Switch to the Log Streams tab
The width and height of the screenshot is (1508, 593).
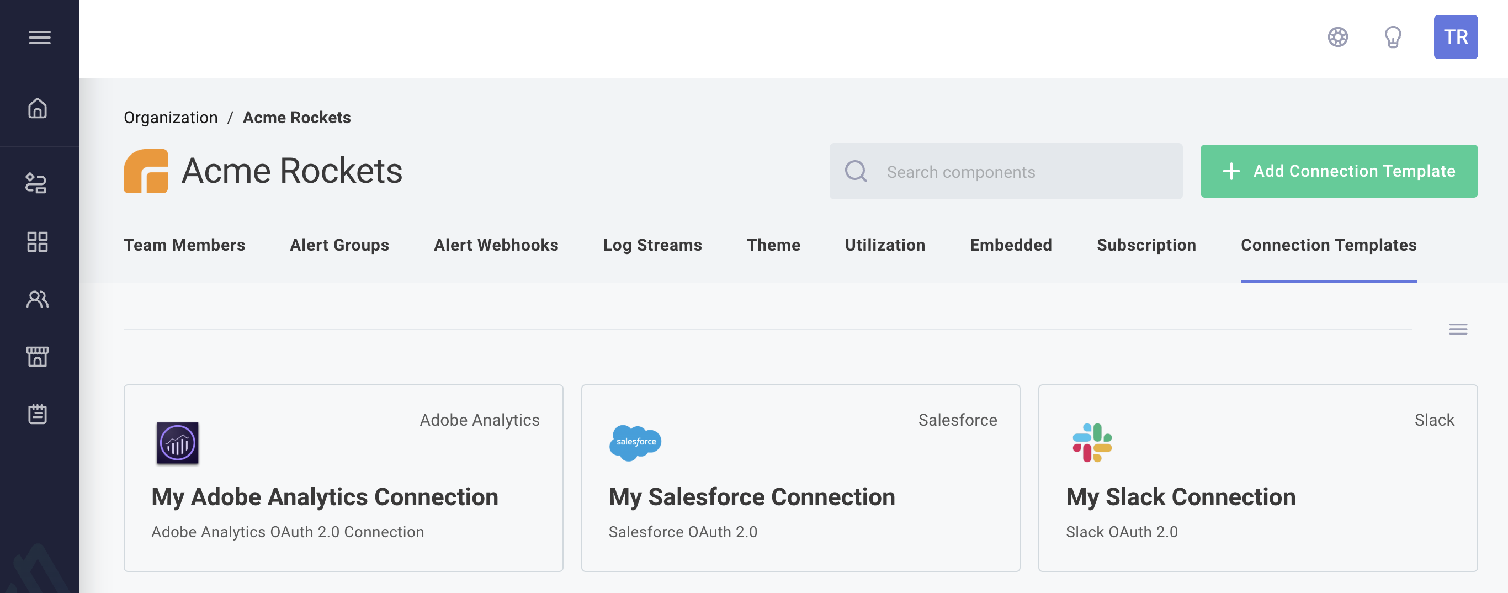652,245
